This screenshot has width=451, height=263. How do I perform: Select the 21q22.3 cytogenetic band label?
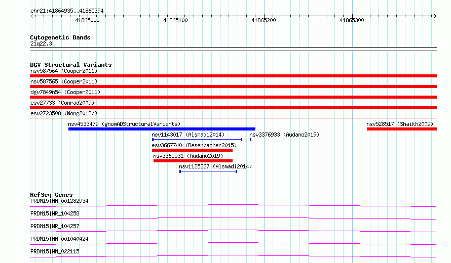point(41,43)
